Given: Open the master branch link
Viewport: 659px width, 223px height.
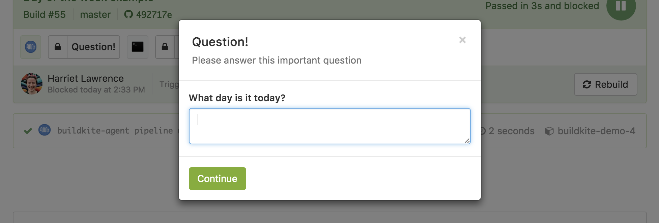Looking at the screenshot, I should [x=95, y=14].
